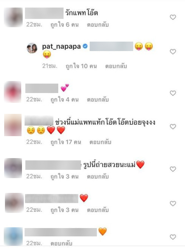This screenshot has width=185, height=250.
Task: Like the 'รักแพทโอ๊ต' comment with heart icon
Action: tap(173, 17)
